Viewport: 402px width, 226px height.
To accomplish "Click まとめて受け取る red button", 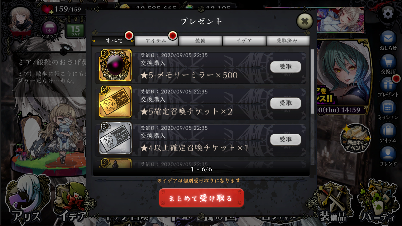I will [201, 198].
